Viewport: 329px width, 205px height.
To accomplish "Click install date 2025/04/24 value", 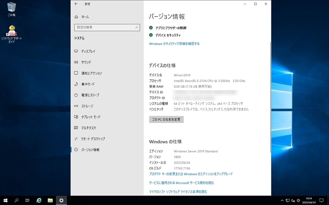I will (x=182, y=162).
